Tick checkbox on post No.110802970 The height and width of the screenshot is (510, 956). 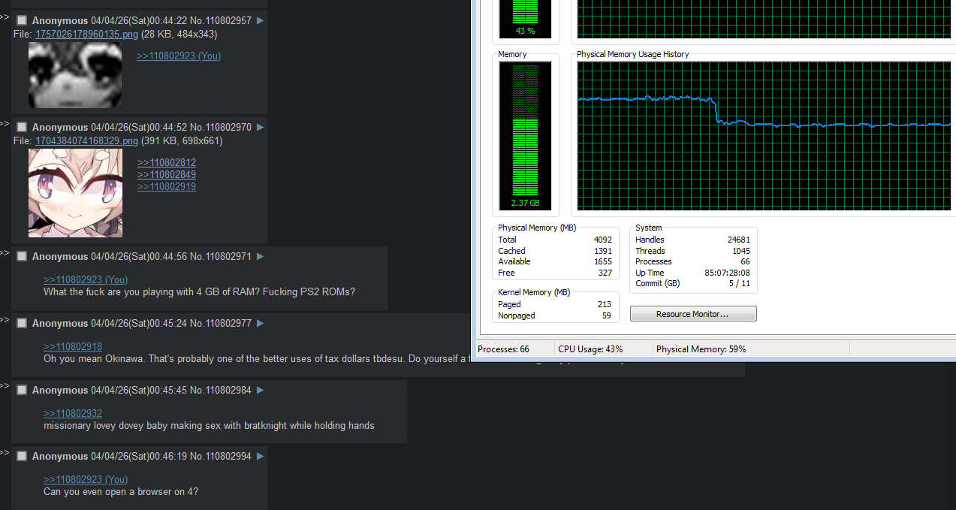click(22, 128)
